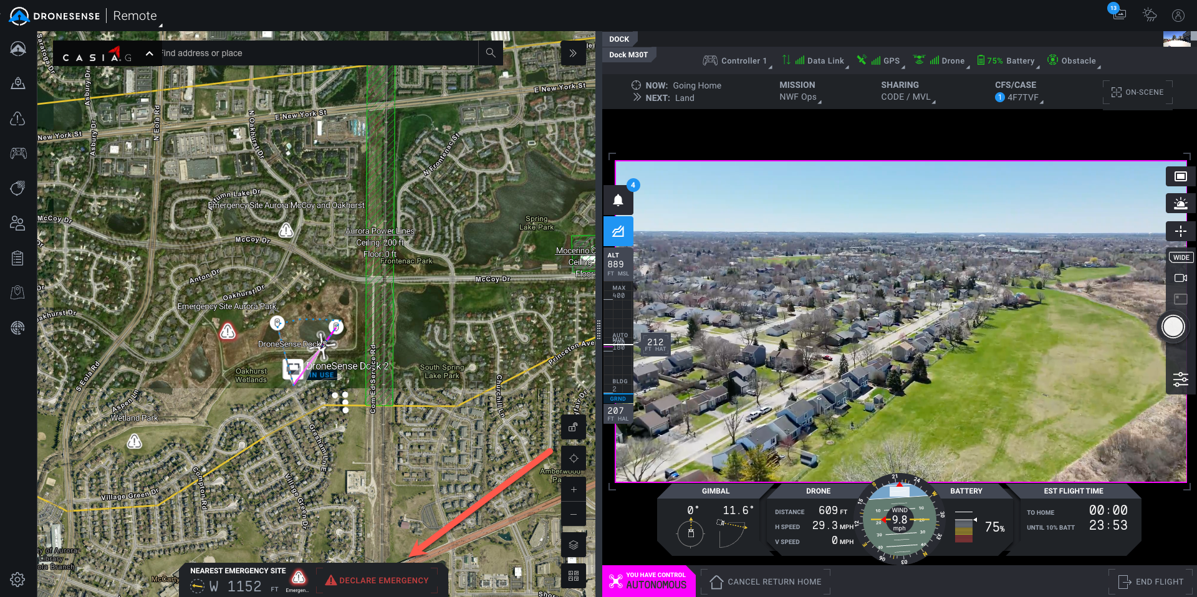Expand Obstacle avoidance dropdown
The width and height of the screenshot is (1197, 597).
(1074, 60)
